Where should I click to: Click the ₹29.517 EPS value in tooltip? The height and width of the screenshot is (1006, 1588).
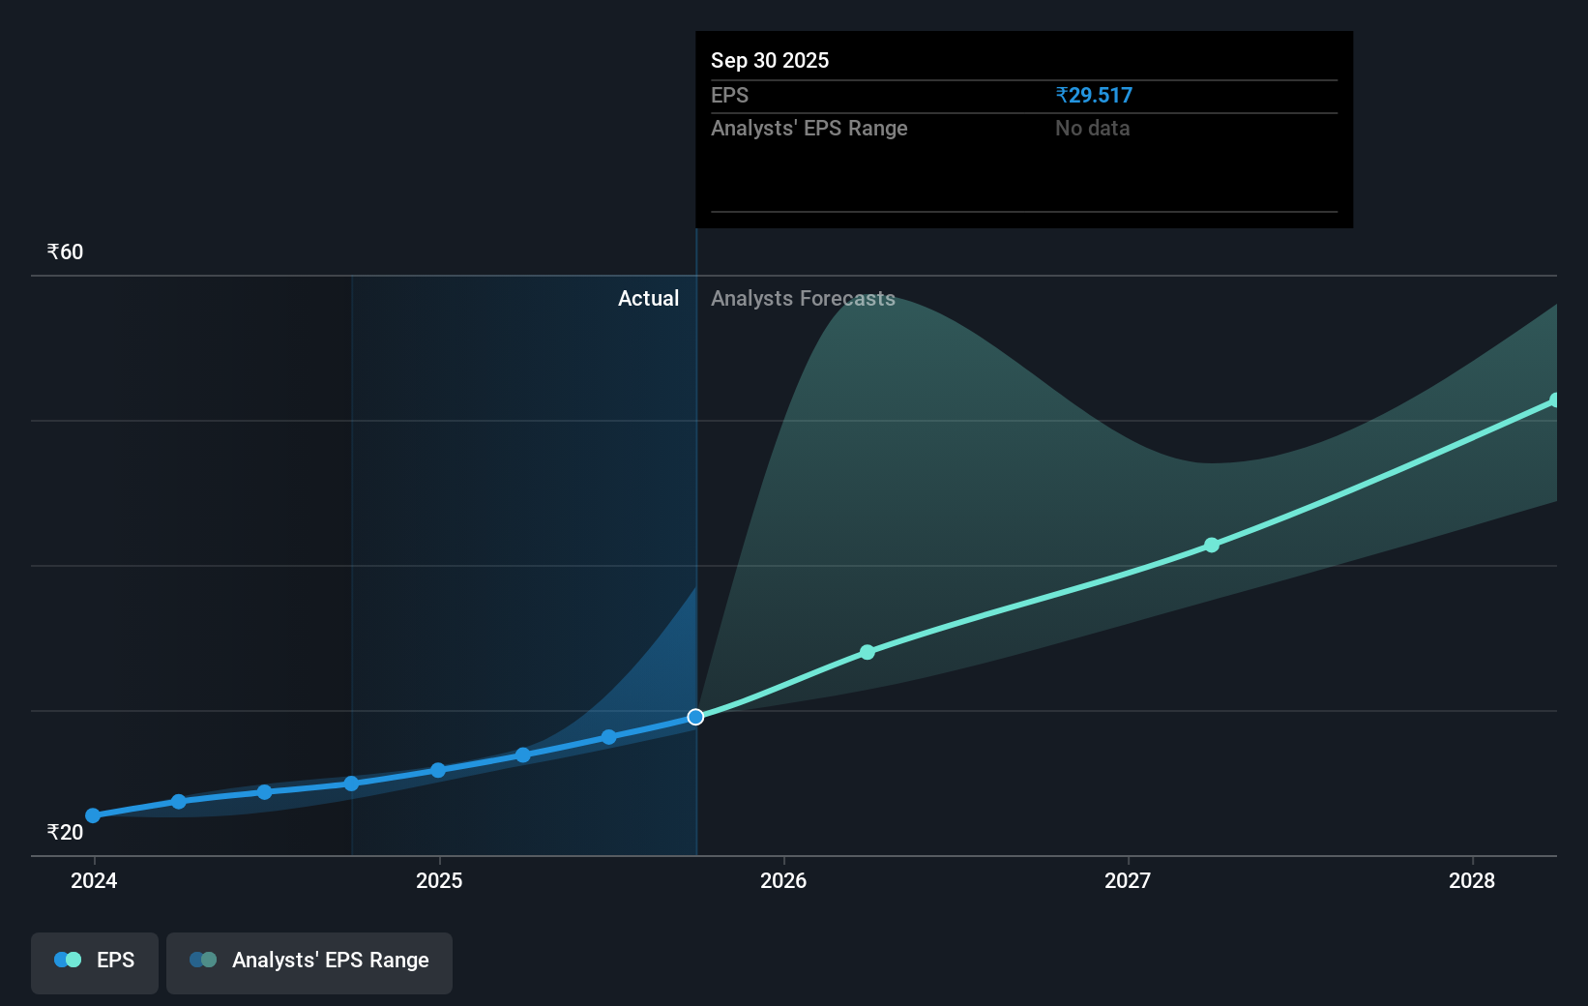(1094, 95)
